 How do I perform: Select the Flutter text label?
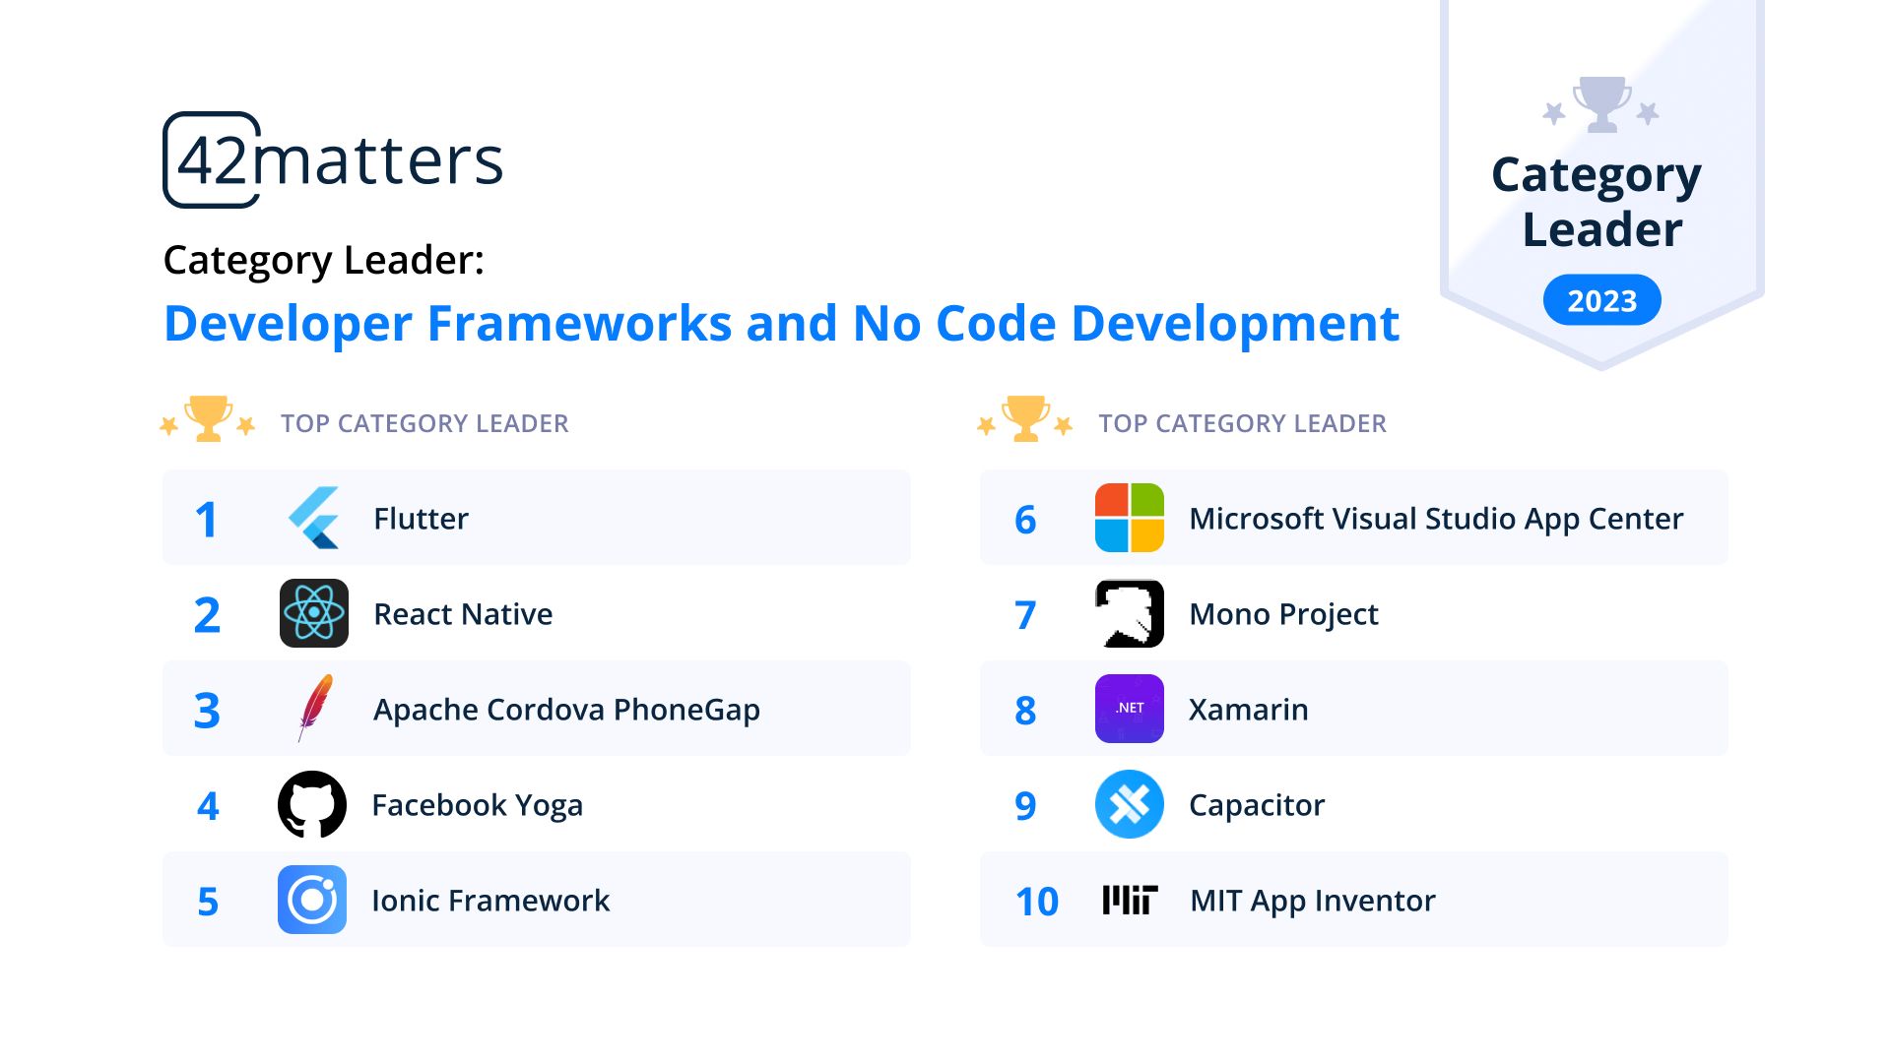pyautogui.click(x=421, y=519)
